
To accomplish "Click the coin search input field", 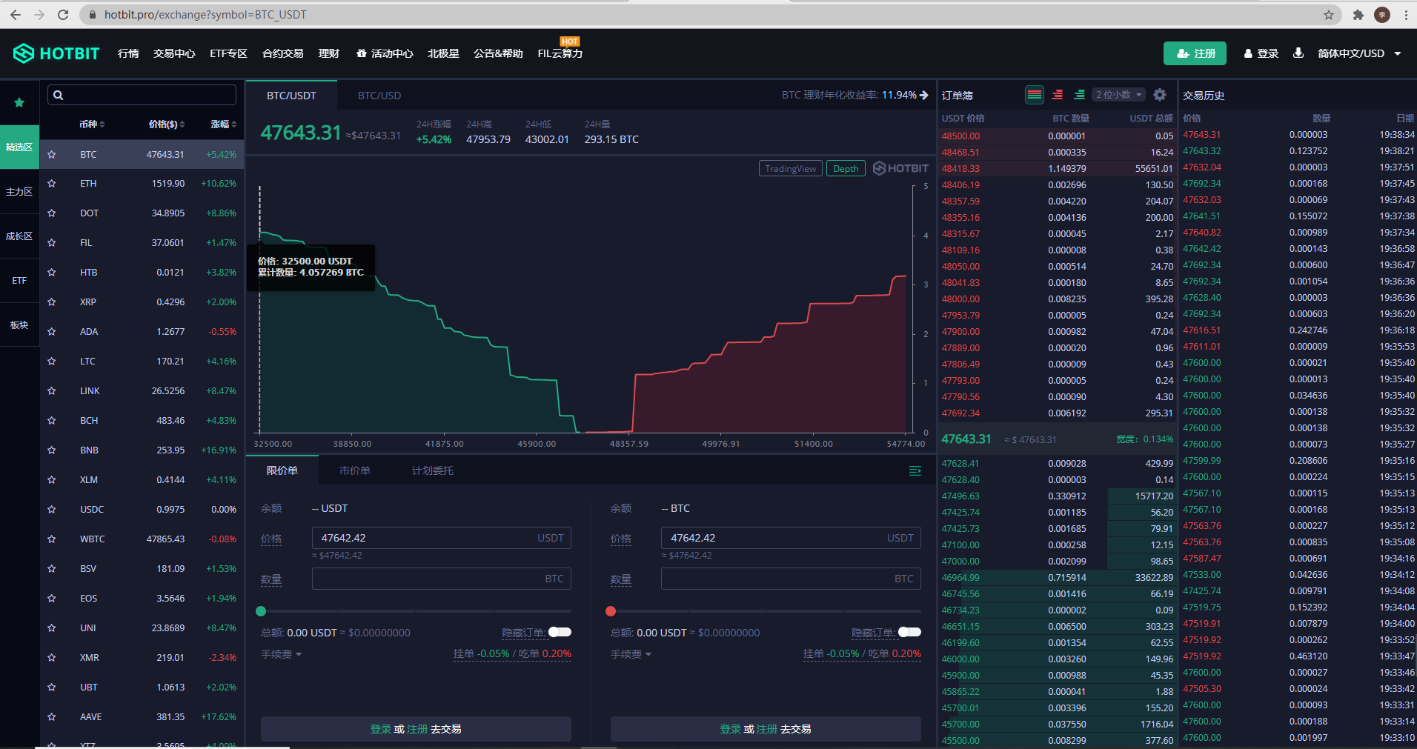I will coord(142,95).
